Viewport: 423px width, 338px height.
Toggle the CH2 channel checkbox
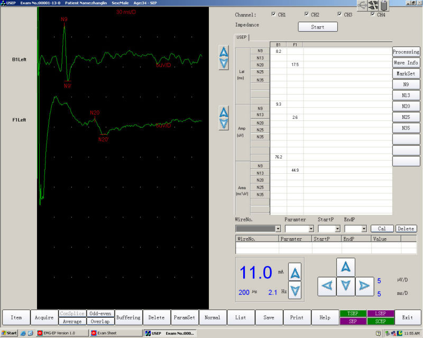307,14
